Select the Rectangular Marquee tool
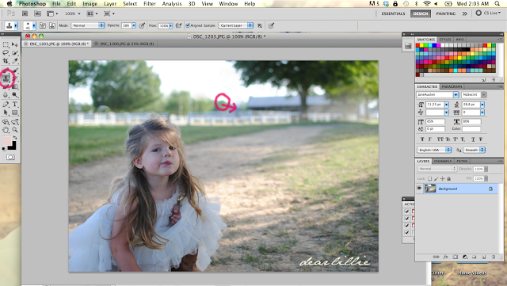 [6, 44]
